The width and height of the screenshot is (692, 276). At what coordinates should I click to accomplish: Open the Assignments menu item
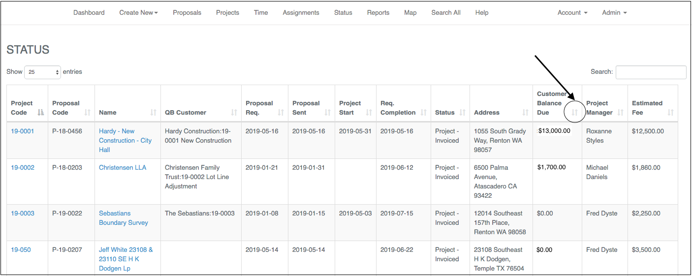[x=301, y=13]
